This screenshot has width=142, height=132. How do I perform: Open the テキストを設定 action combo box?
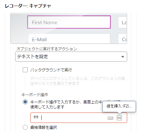[x=71, y=57]
